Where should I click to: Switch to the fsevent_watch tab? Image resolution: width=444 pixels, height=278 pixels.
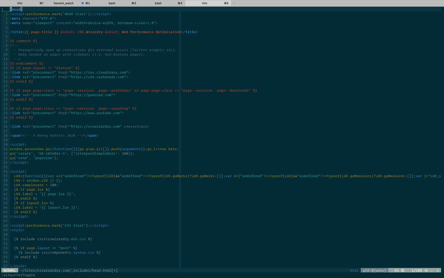click(x=63, y=3)
